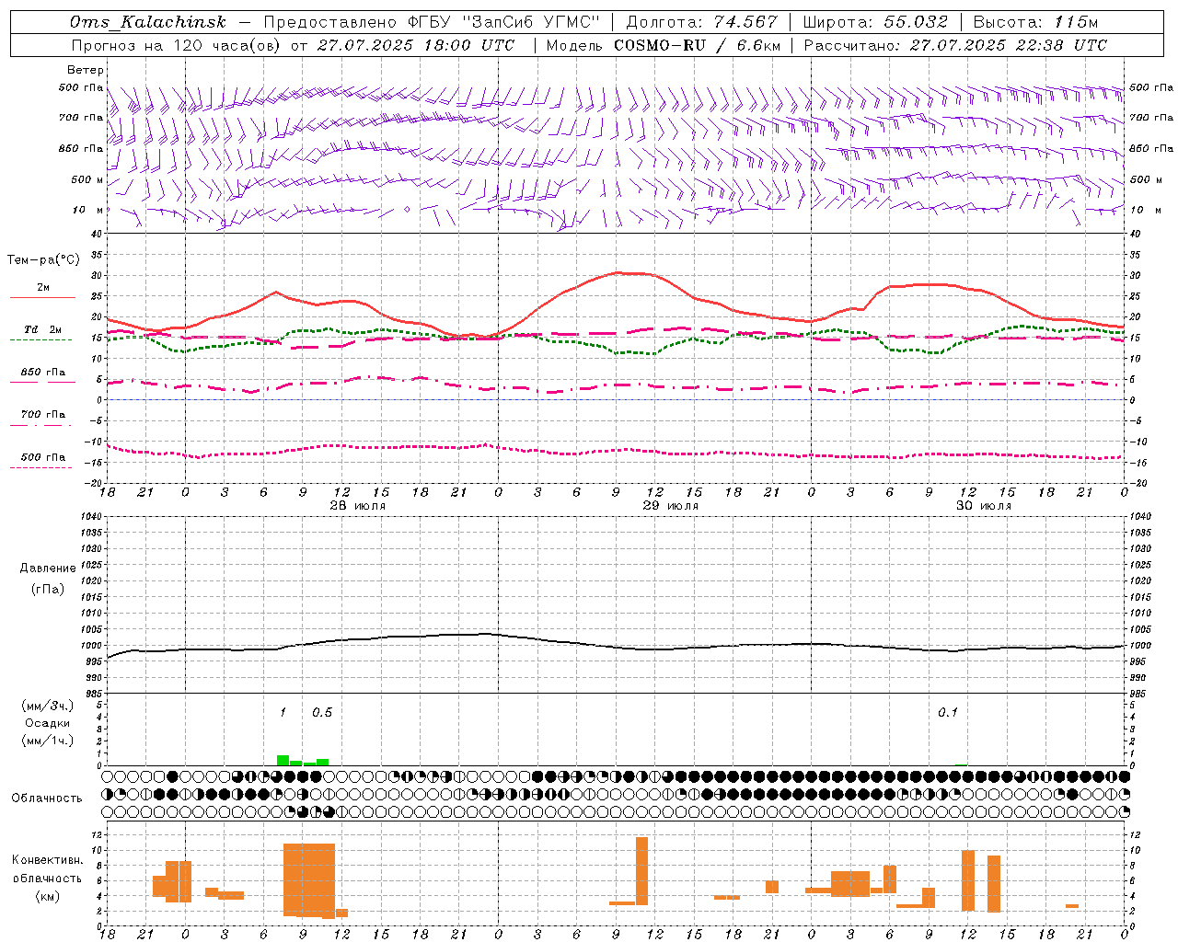Click the Td 2м dew point legend entry
1178x942 pixels.
[43, 329]
